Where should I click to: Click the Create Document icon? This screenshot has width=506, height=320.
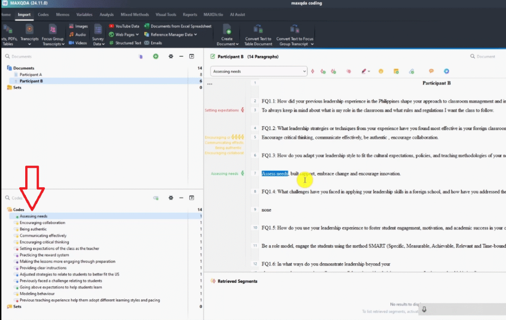pos(227,30)
